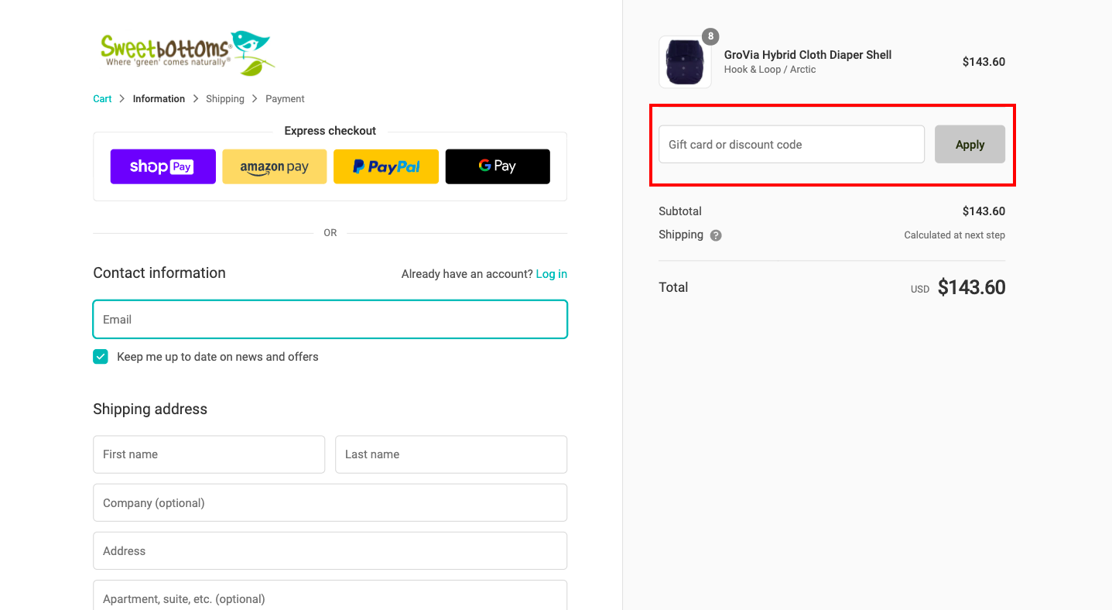Click the First name field
Screen dimensions: 1112x610
(209, 454)
